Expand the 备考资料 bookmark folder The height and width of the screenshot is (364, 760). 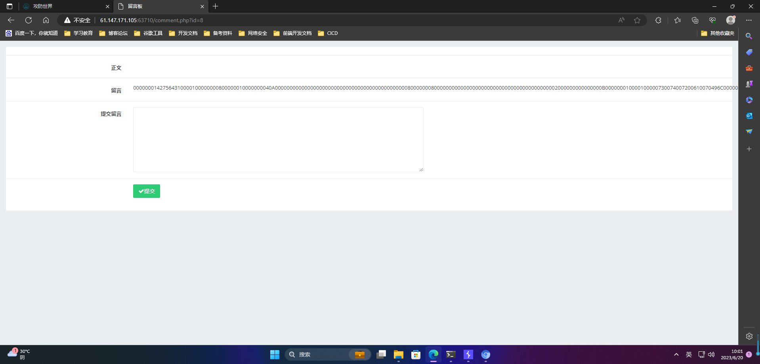click(218, 33)
